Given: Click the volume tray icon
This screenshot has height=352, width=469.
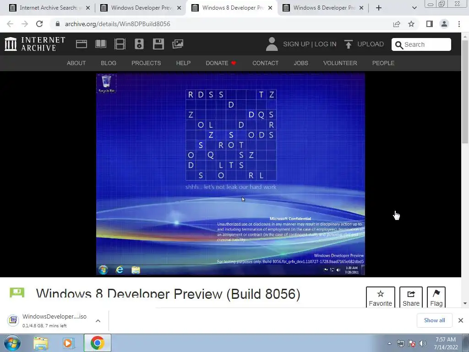Looking at the screenshot, I should pos(423,343).
